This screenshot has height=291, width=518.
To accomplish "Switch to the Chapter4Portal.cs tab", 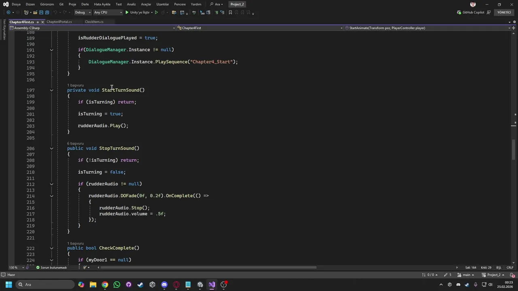I will click(x=59, y=22).
